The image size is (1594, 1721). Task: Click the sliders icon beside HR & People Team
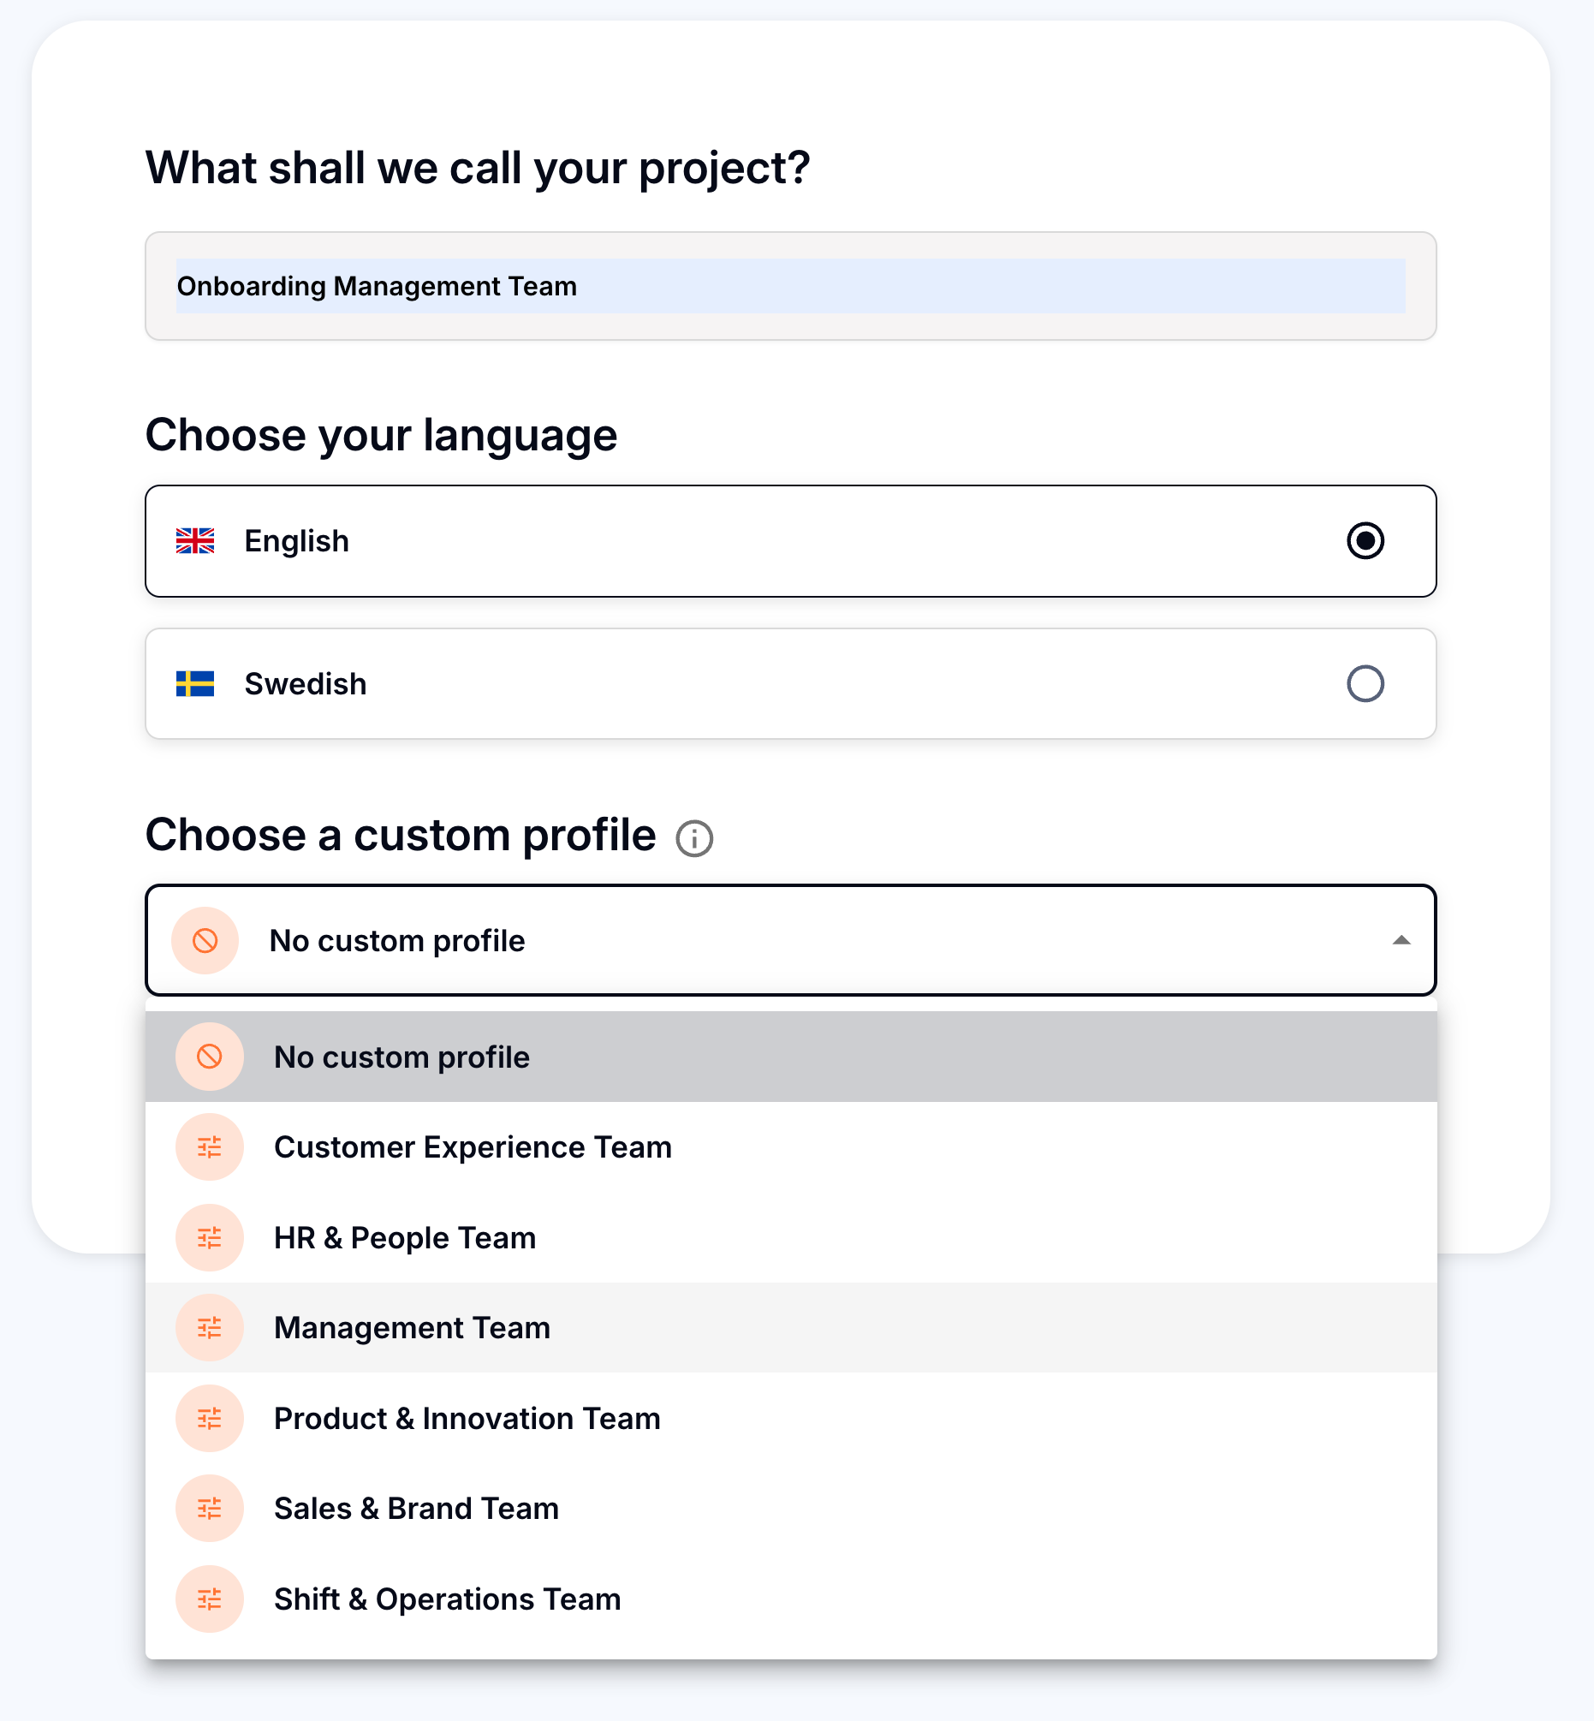coord(210,1238)
